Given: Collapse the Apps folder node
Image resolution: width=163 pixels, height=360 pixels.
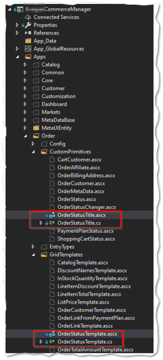Looking at the screenshot, I should (x=17, y=57).
